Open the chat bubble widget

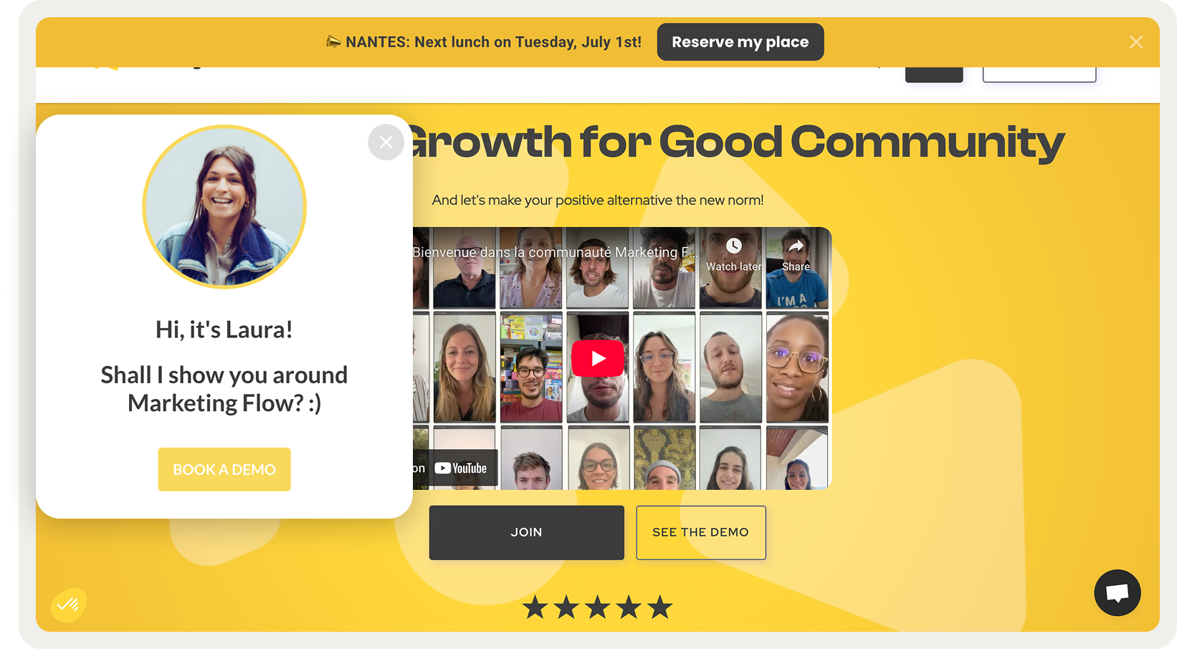pyautogui.click(x=1117, y=592)
